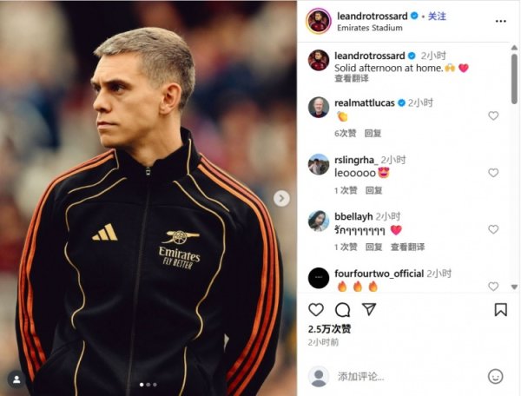Focus the 添加评论 comment input field

point(410,376)
